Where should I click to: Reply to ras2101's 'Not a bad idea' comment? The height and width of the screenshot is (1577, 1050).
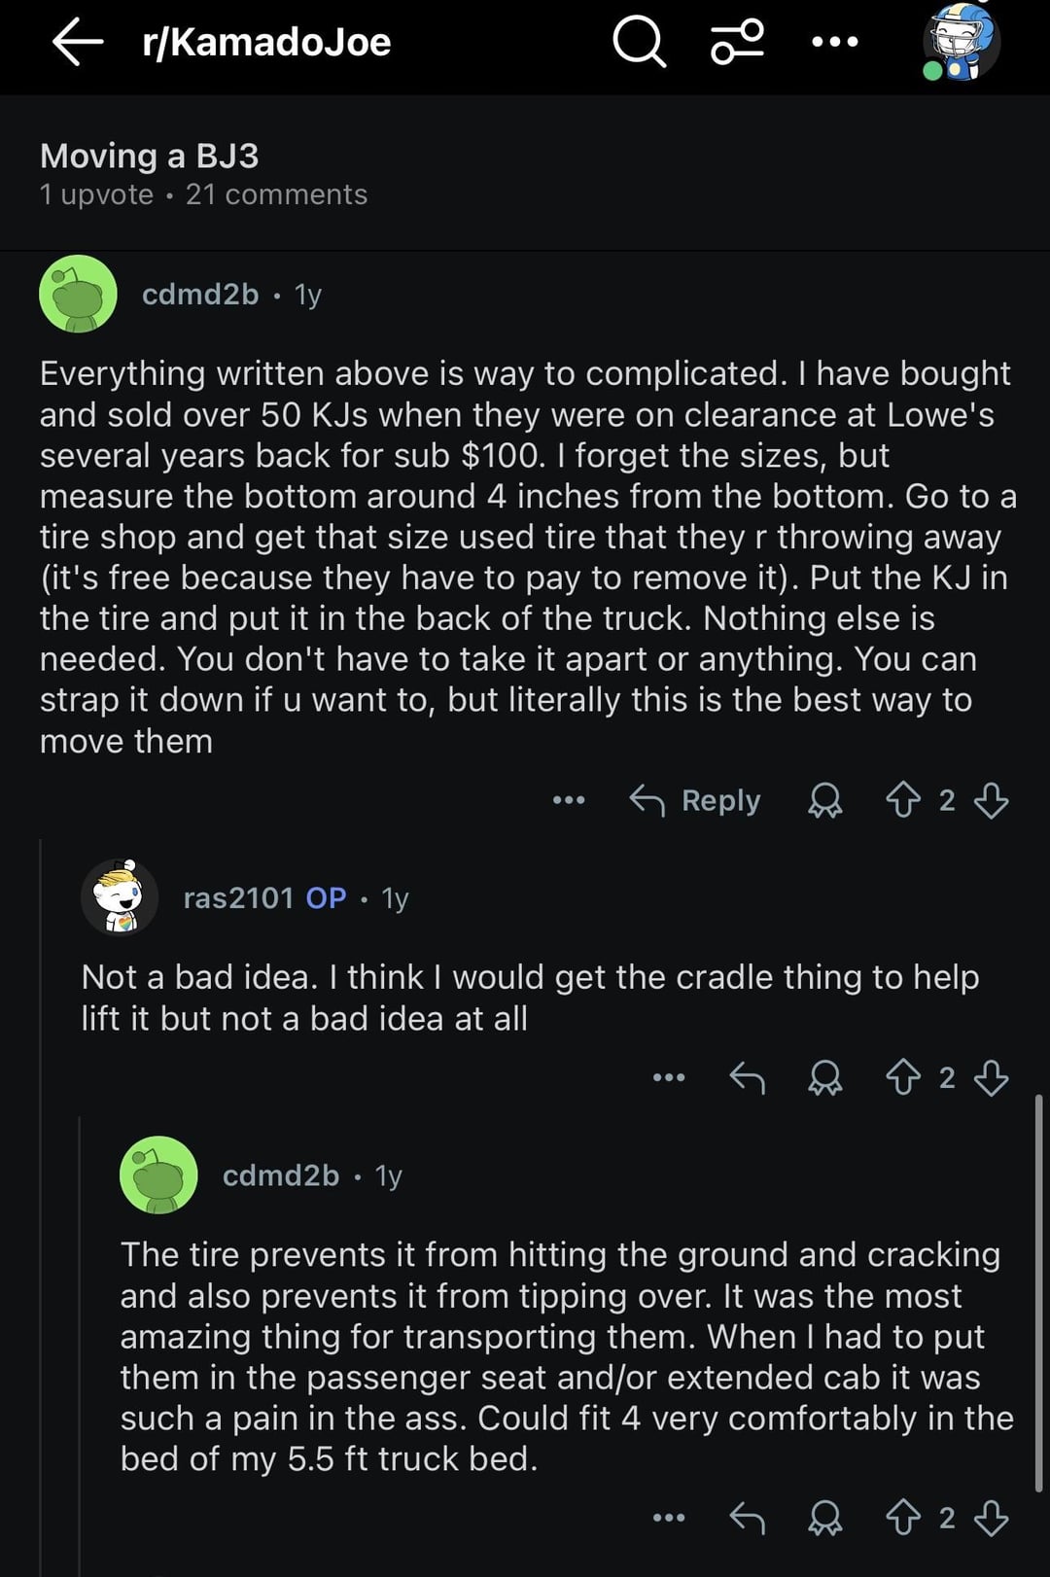tap(747, 1077)
